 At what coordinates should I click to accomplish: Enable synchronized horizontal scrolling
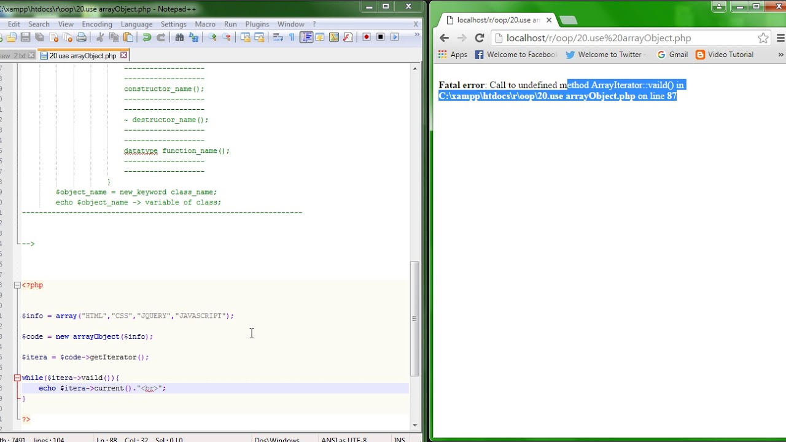point(259,37)
